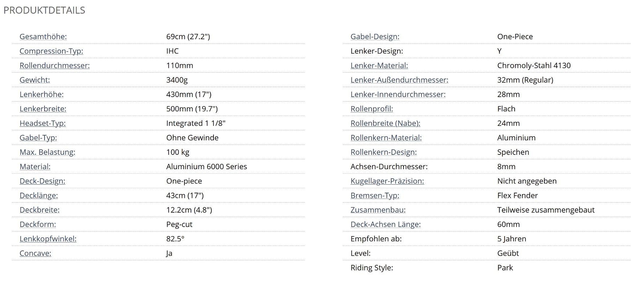Image resolution: width=631 pixels, height=289 pixels.
Task: Click the Lenkerhöhe link
Action: coord(42,94)
